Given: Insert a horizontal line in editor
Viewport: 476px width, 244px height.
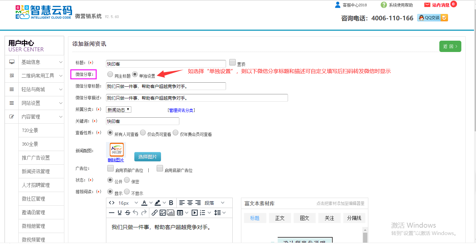Looking at the screenshot, I should click(112, 213).
